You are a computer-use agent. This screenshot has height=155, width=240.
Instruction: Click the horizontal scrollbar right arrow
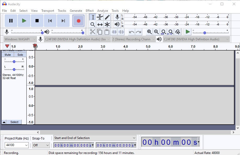tap(233, 132)
